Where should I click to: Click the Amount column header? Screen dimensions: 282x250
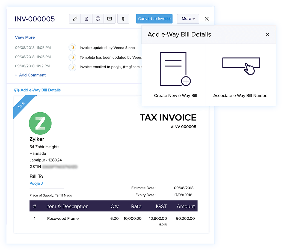(186, 206)
